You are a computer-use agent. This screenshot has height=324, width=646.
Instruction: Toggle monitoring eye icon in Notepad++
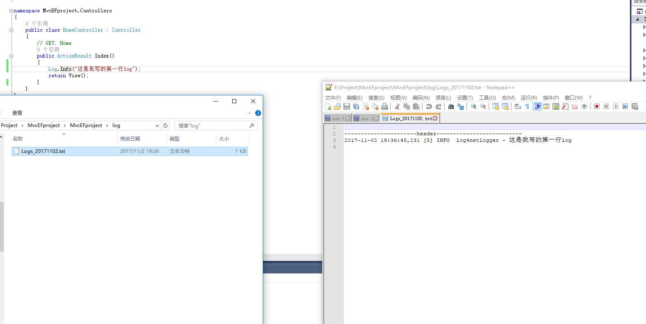pos(584,106)
